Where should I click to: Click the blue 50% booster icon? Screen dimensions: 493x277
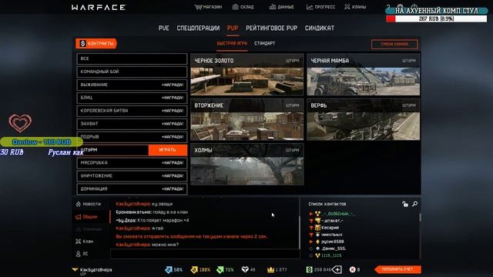click(169, 269)
